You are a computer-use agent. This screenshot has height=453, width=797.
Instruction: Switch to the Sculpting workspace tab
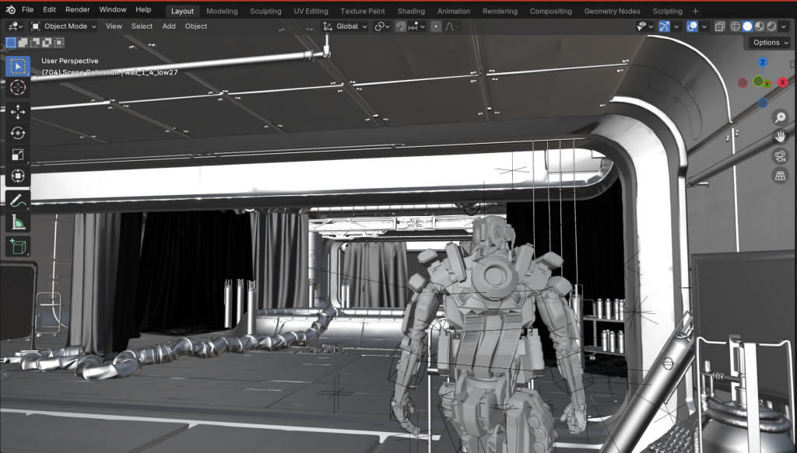[x=265, y=12]
